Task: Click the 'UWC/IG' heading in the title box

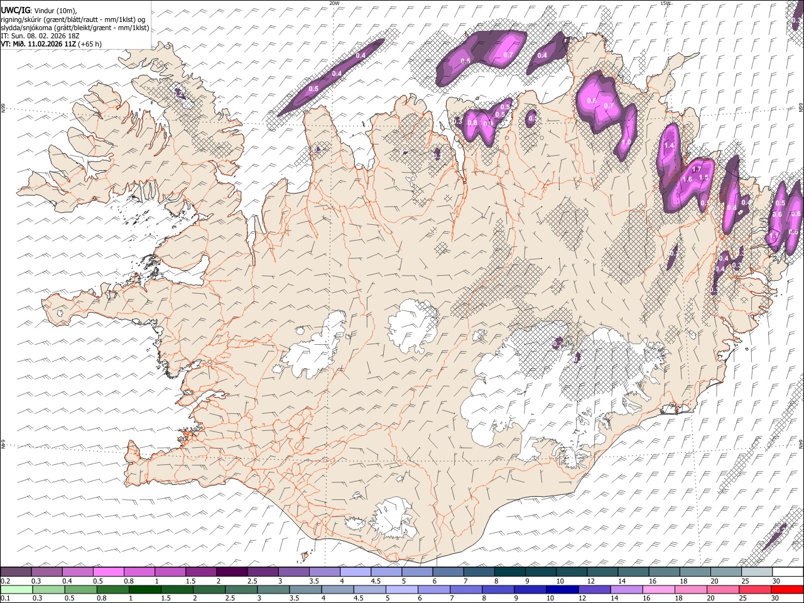Action: (15, 11)
